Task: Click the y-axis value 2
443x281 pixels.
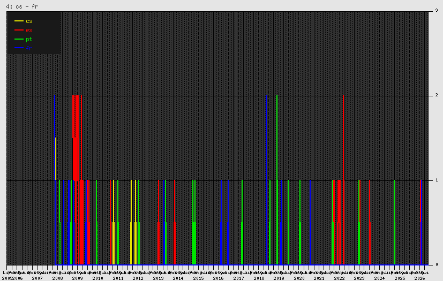Action: [437, 95]
